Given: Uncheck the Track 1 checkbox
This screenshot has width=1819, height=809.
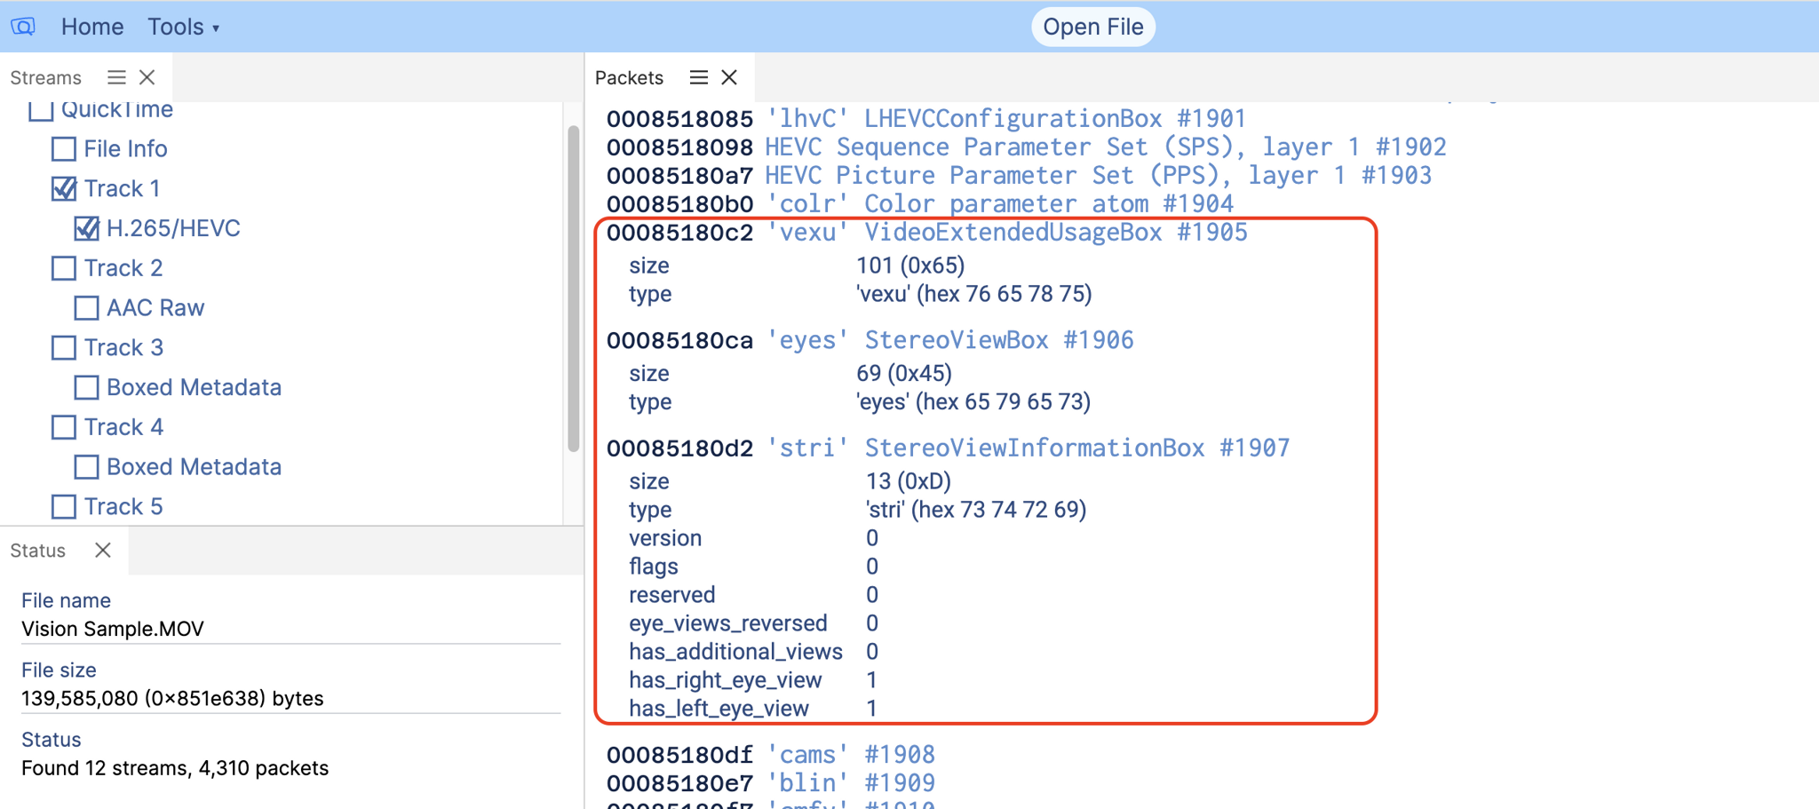Looking at the screenshot, I should (64, 189).
